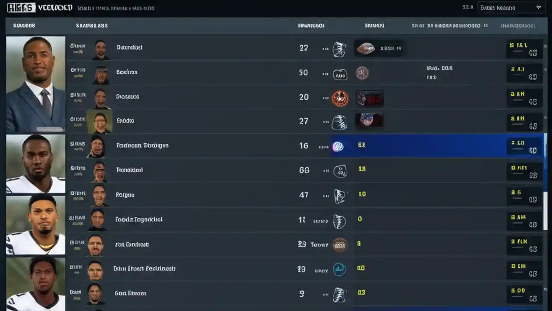Open the dropdown arrow in the top-right search box
The height and width of the screenshot is (311, 552).
click(x=538, y=7)
